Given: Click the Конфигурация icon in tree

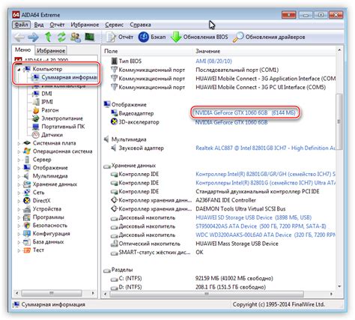Looking at the screenshot, I should tap(27, 234).
